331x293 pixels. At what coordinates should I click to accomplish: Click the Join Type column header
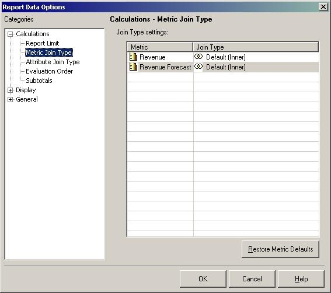[256, 47]
